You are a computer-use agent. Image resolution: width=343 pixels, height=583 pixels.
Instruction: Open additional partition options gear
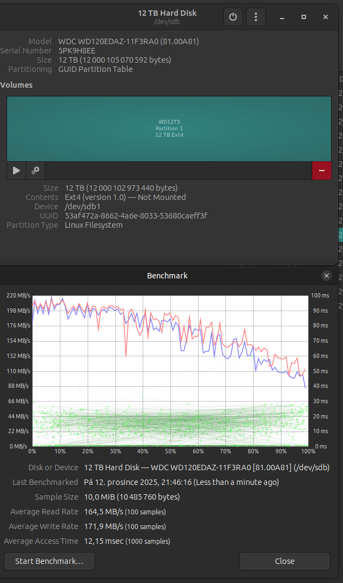tap(35, 171)
